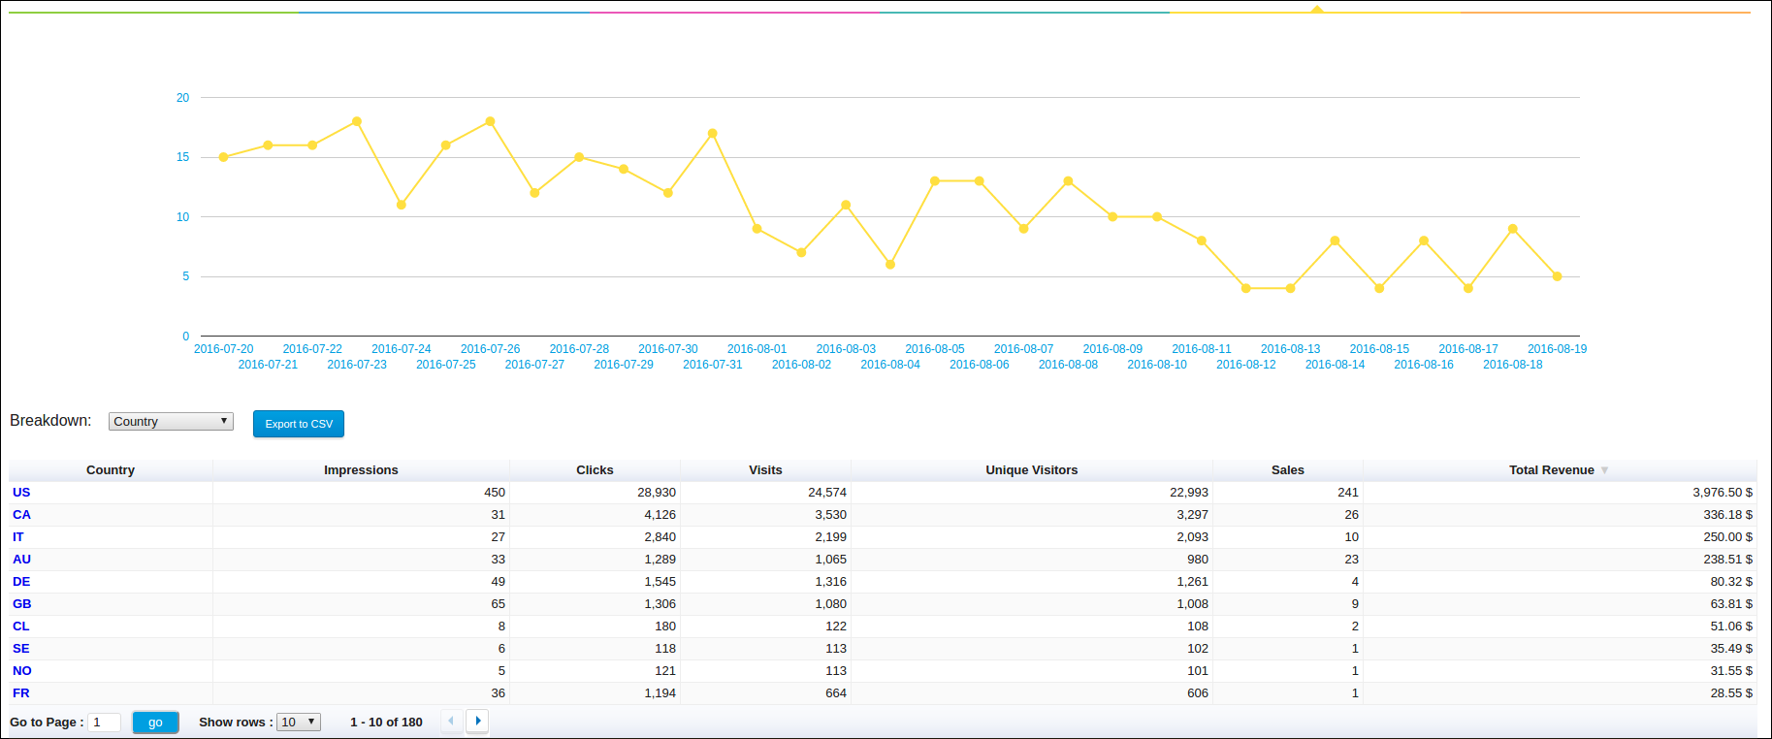The height and width of the screenshot is (739, 1772).
Task: Sort by Unique Visitors column header
Action: click(1032, 470)
